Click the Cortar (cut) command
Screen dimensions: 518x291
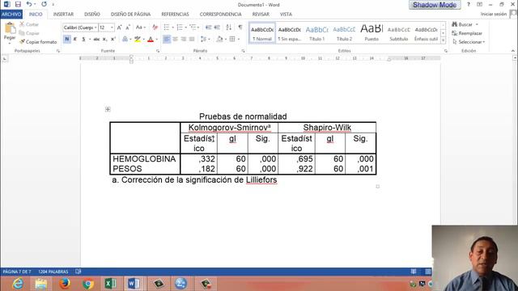(x=29, y=24)
